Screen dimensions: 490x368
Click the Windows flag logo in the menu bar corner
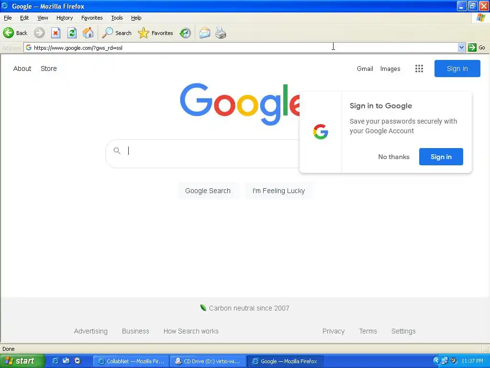point(481,18)
